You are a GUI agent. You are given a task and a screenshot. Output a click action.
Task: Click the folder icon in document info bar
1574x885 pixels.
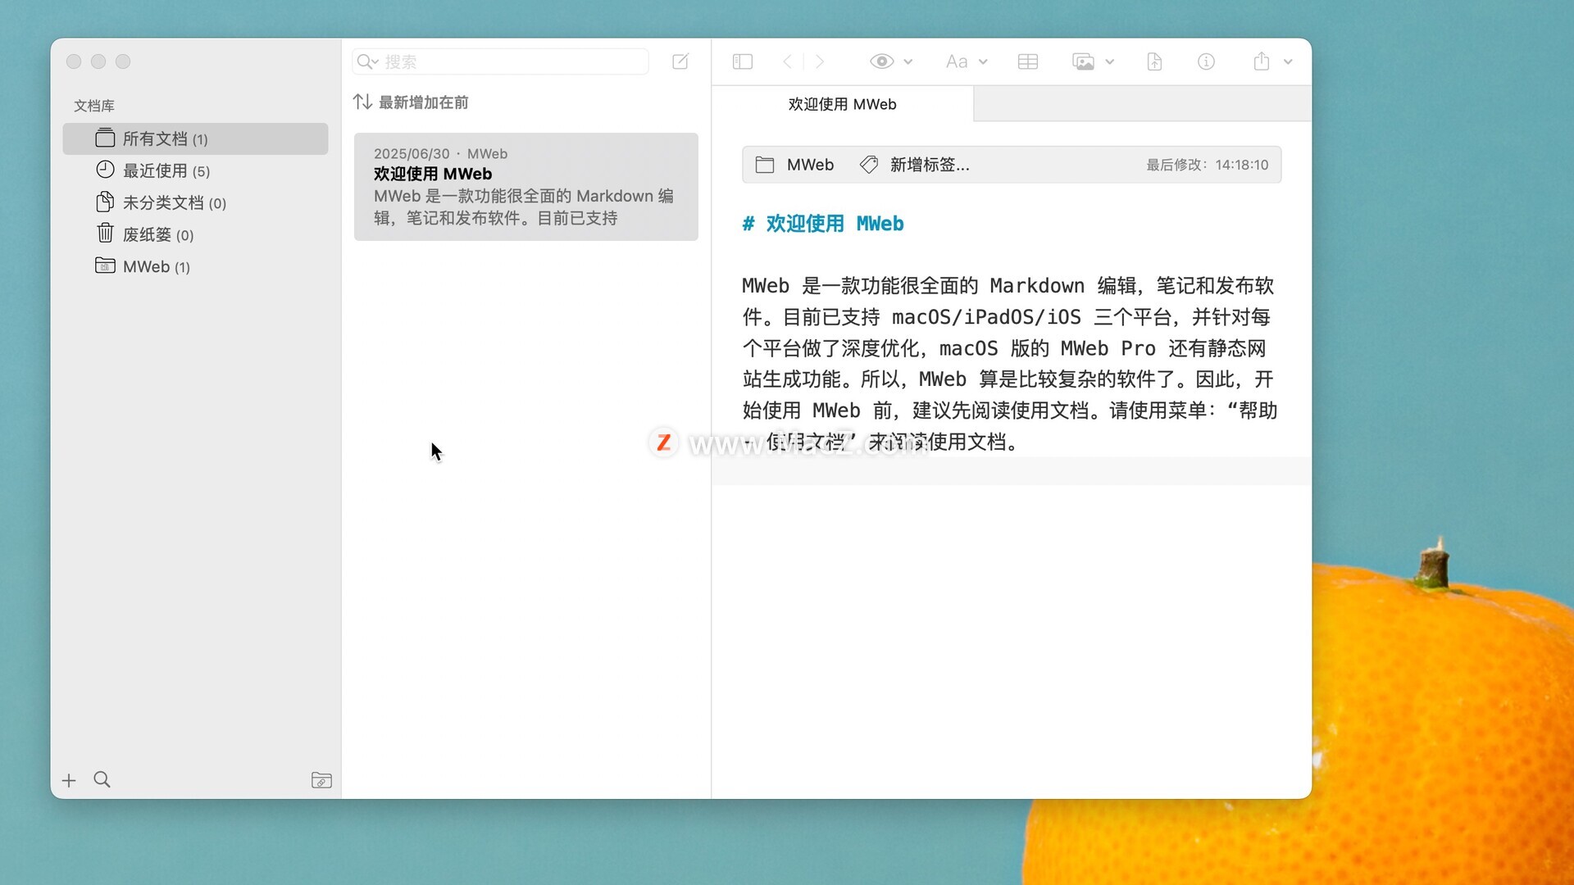(x=765, y=165)
